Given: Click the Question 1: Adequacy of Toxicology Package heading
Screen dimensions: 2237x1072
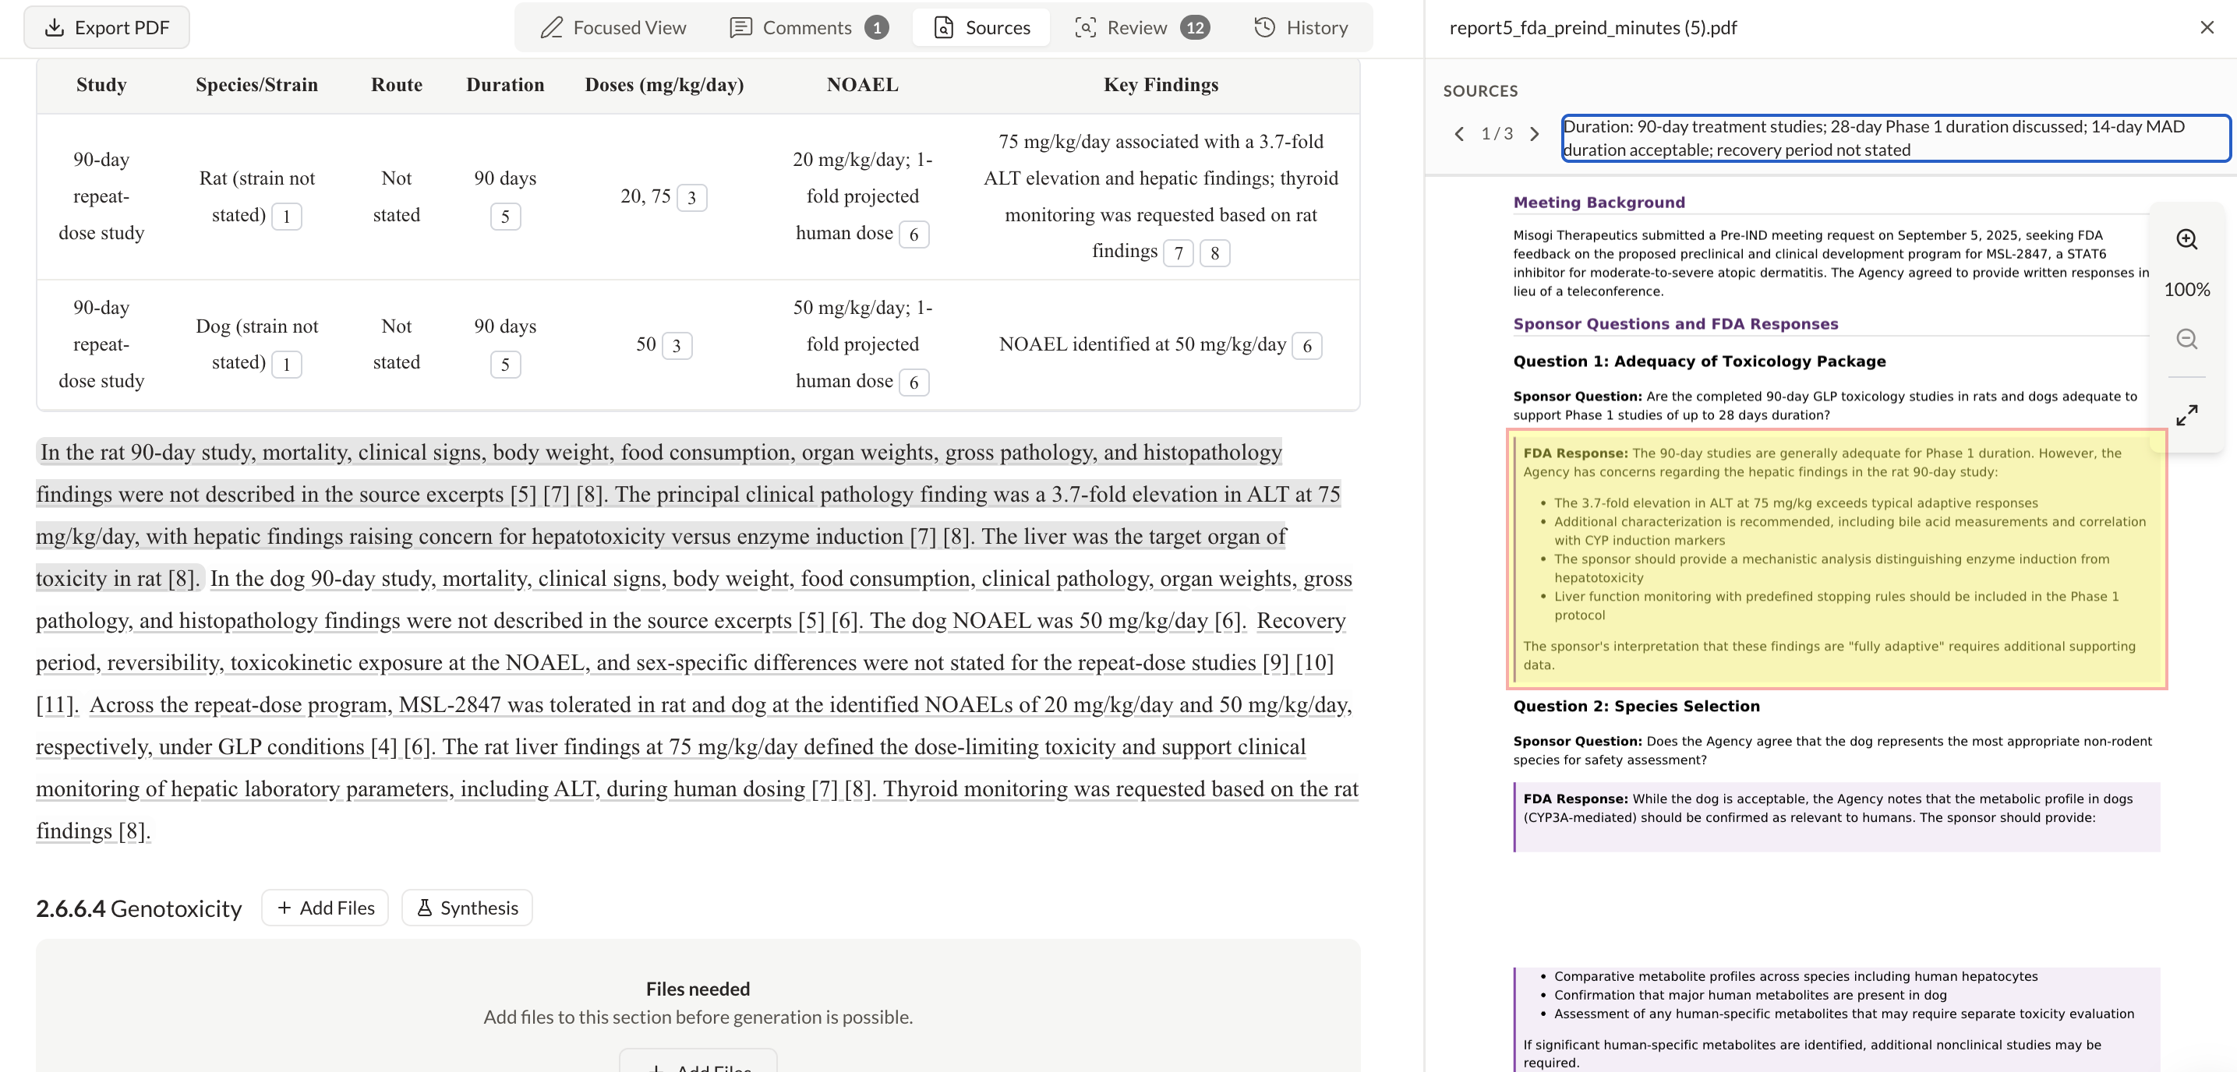Looking at the screenshot, I should point(1699,362).
